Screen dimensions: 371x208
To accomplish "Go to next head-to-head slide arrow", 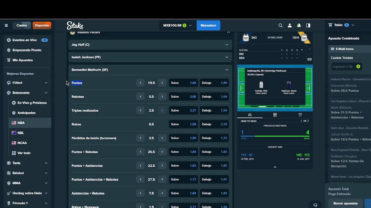I will point(308,121).
